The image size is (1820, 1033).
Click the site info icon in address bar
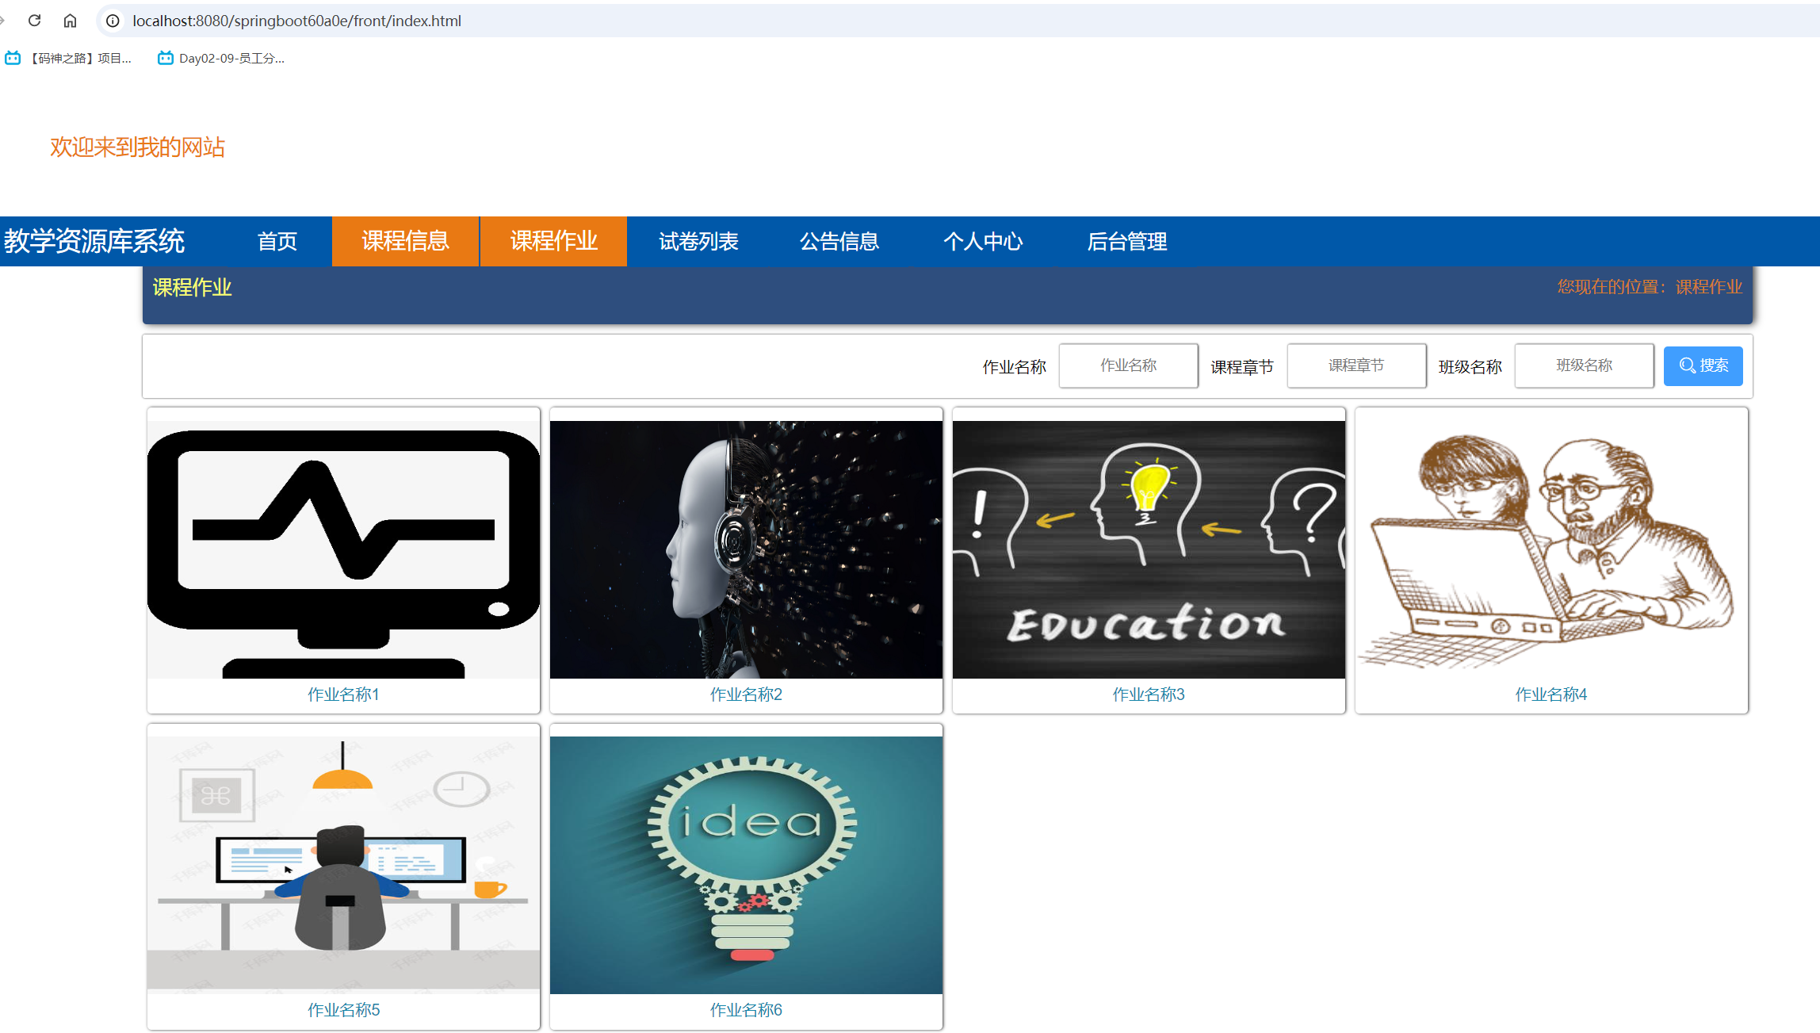[111, 21]
